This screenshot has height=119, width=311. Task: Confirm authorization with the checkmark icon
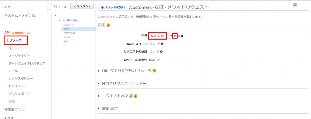(x=175, y=36)
